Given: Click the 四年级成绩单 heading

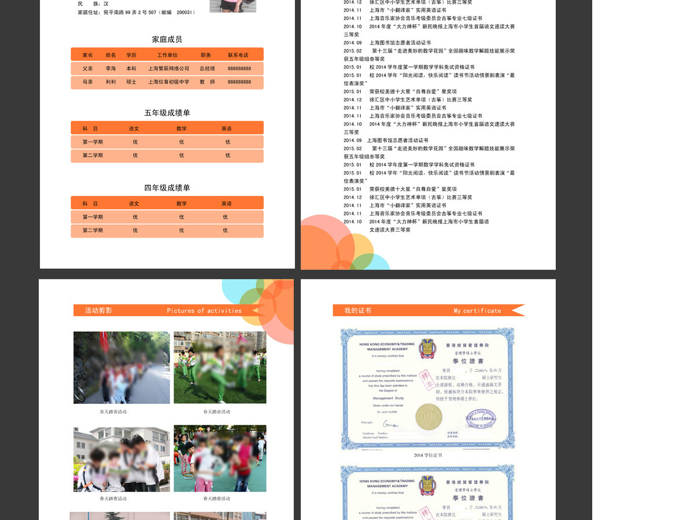Looking at the screenshot, I should 167,188.
